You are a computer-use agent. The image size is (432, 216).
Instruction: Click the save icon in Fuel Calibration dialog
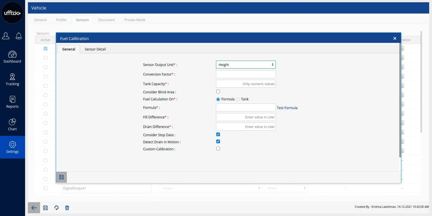tap(61, 177)
